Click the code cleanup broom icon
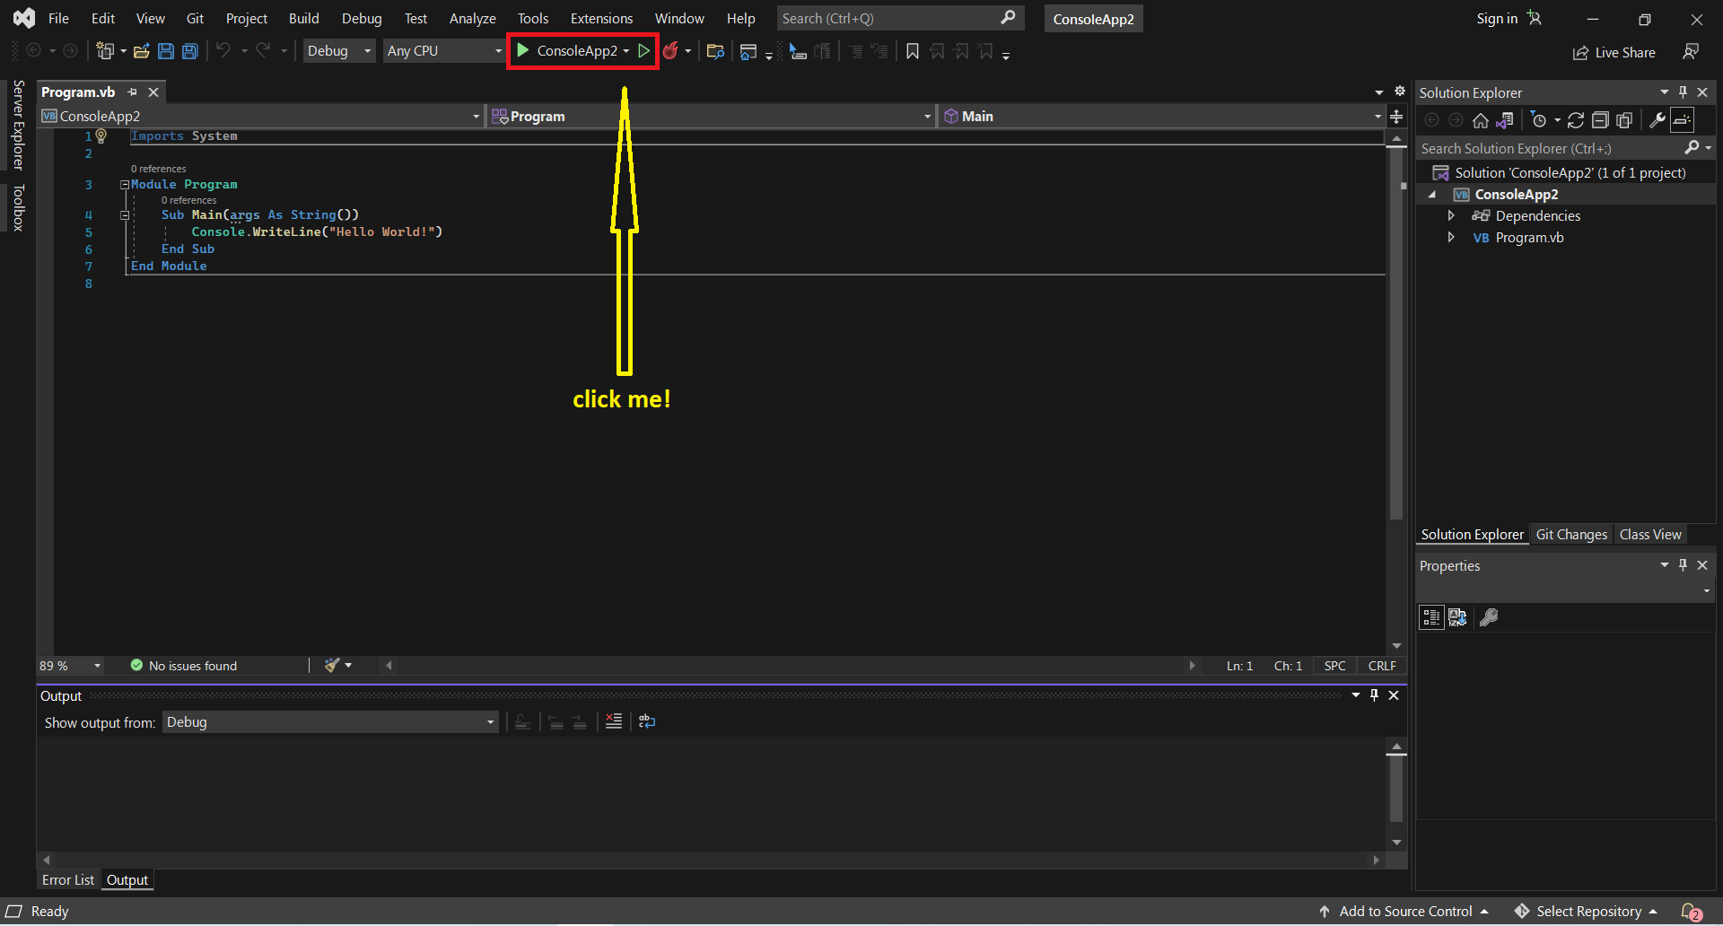The image size is (1723, 926). click(x=332, y=665)
